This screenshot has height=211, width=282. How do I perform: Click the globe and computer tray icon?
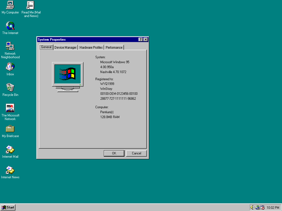[x=257, y=207]
